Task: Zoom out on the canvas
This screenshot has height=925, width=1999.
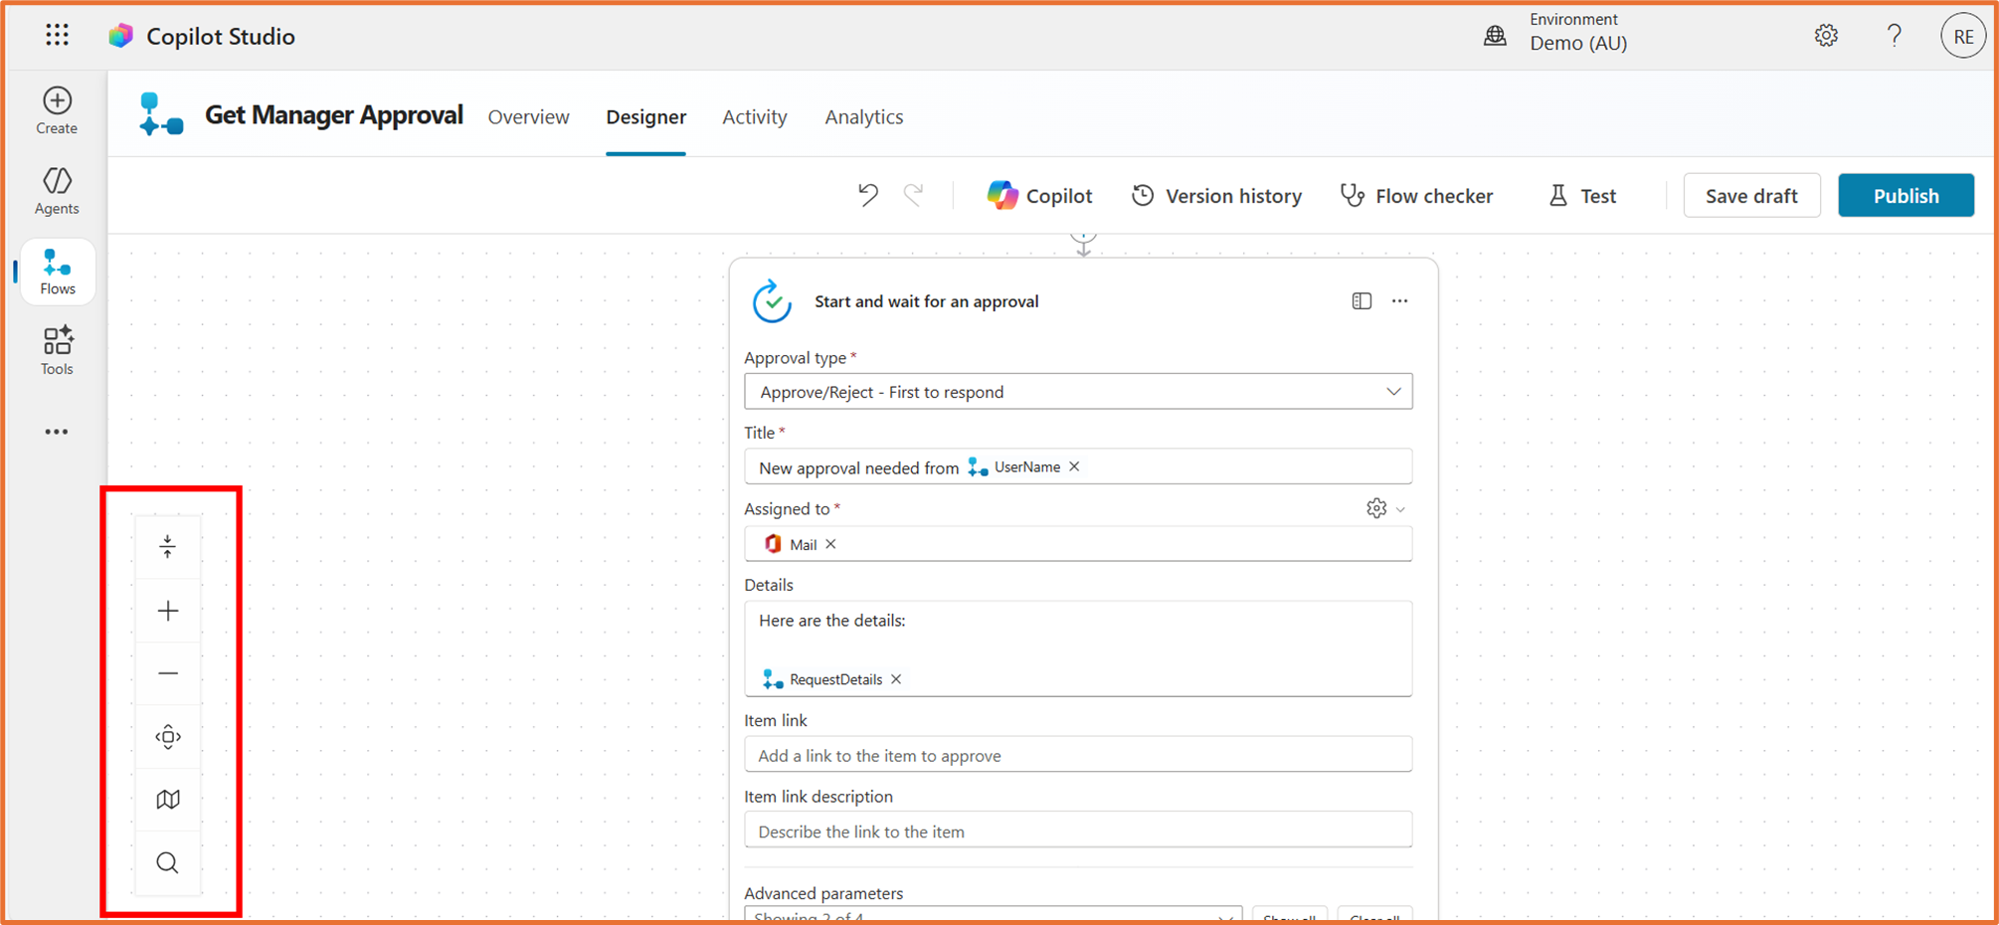Action: tap(168, 673)
